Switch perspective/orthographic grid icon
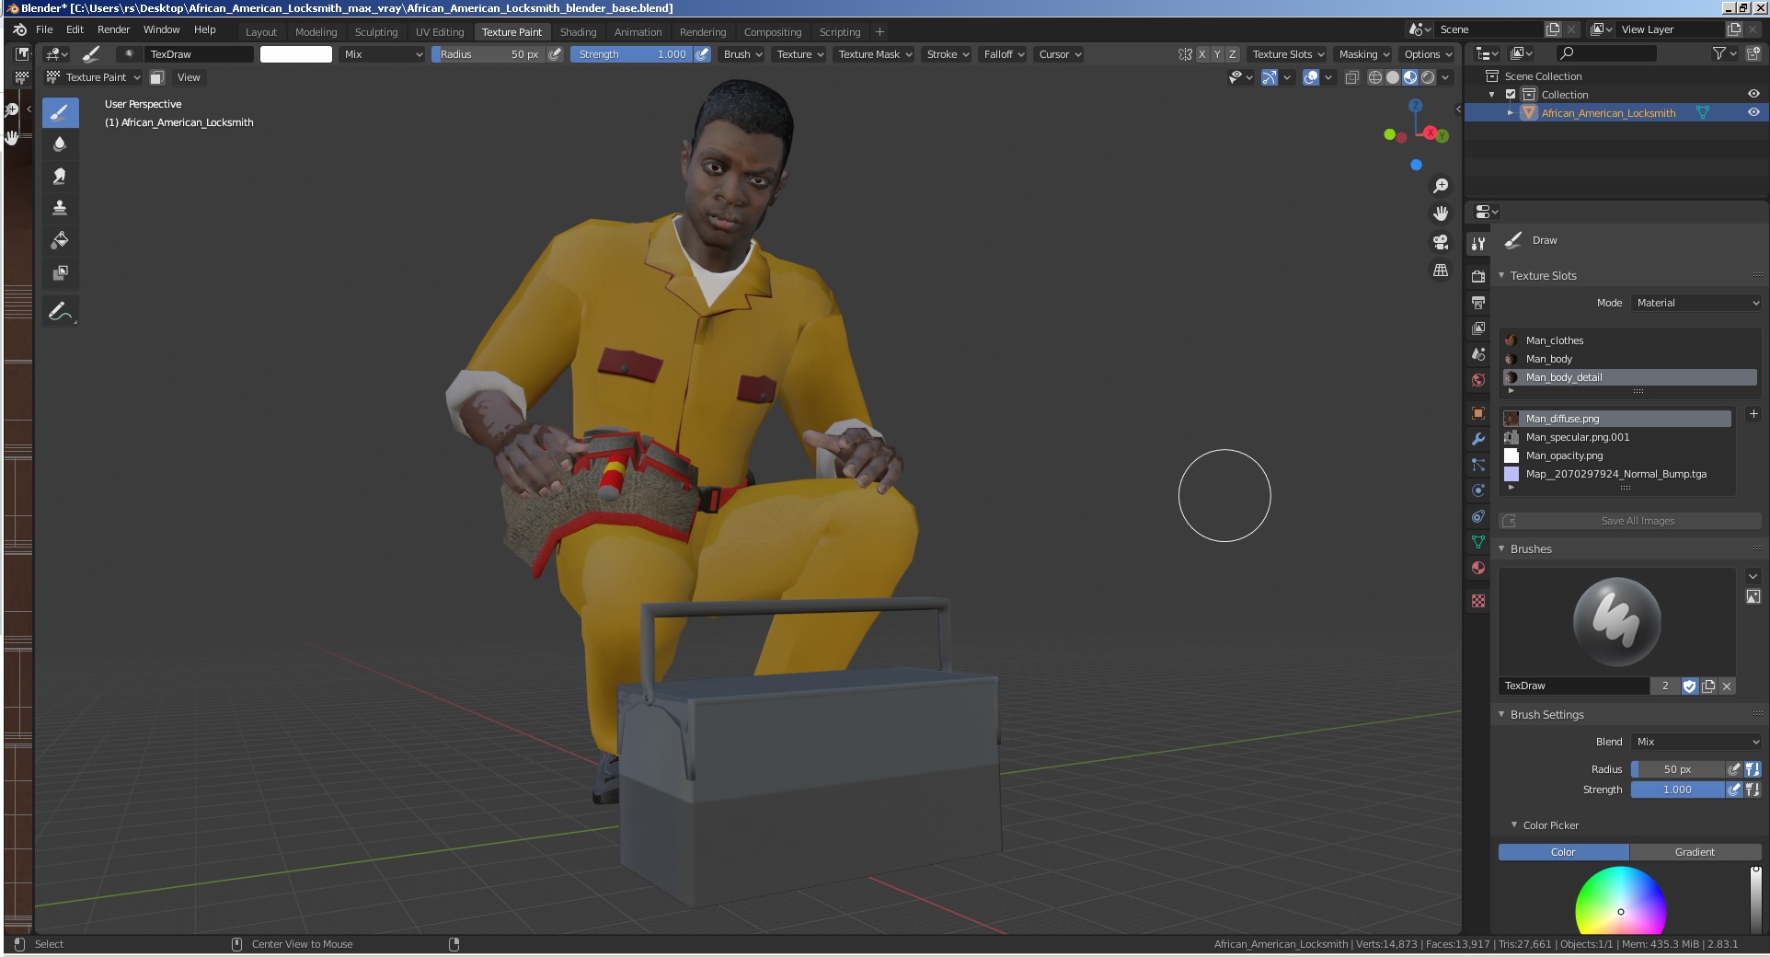The image size is (1770, 957). [x=1441, y=271]
